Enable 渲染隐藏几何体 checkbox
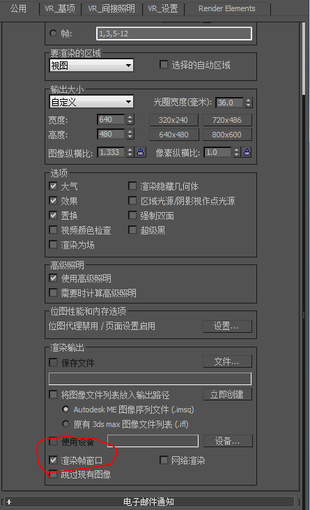Viewport: 310px width, 510px height. point(132,186)
